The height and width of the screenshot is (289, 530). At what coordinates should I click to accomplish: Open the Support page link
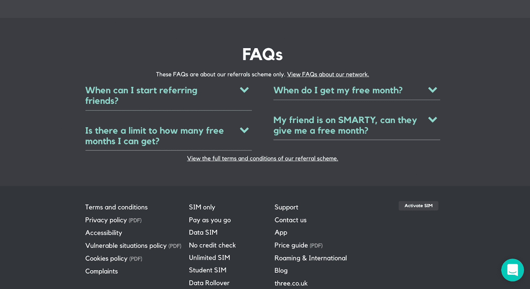(286, 207)
